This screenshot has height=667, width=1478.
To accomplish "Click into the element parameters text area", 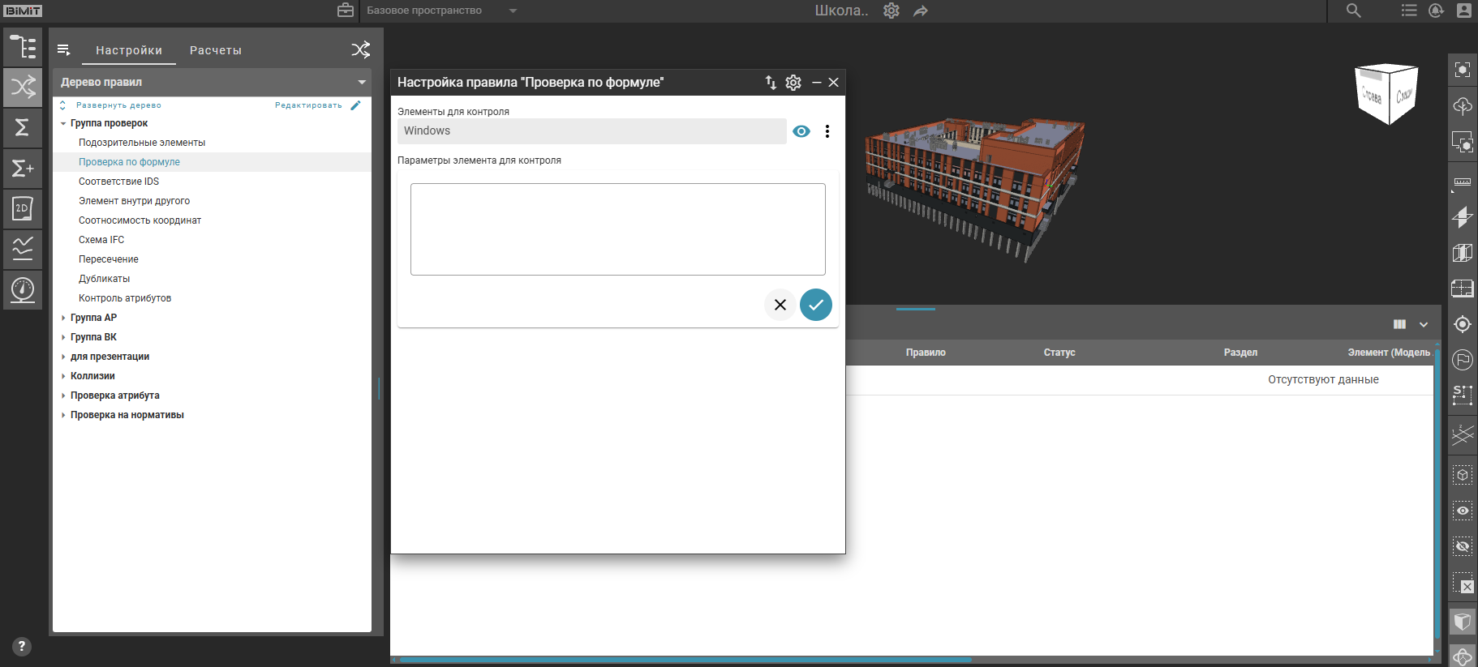I will (x=617, y=229).
